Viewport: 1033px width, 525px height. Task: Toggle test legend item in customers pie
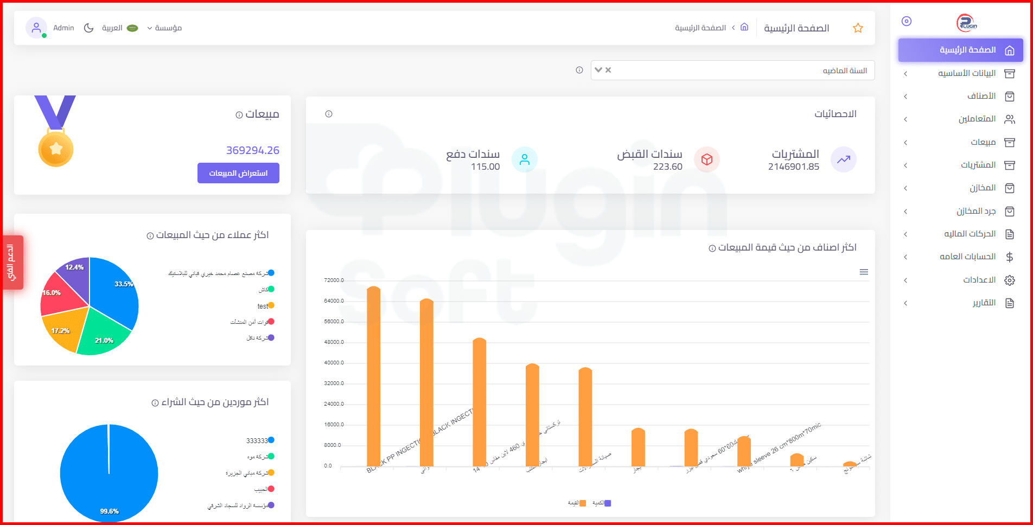click(x=266, y=306)
